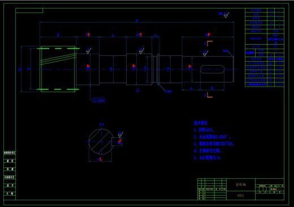Image resolution: width=294 pixels, height=207 pixels.
Task: Click the part name cell above 40Cr
Action: [x=241, y=184]
